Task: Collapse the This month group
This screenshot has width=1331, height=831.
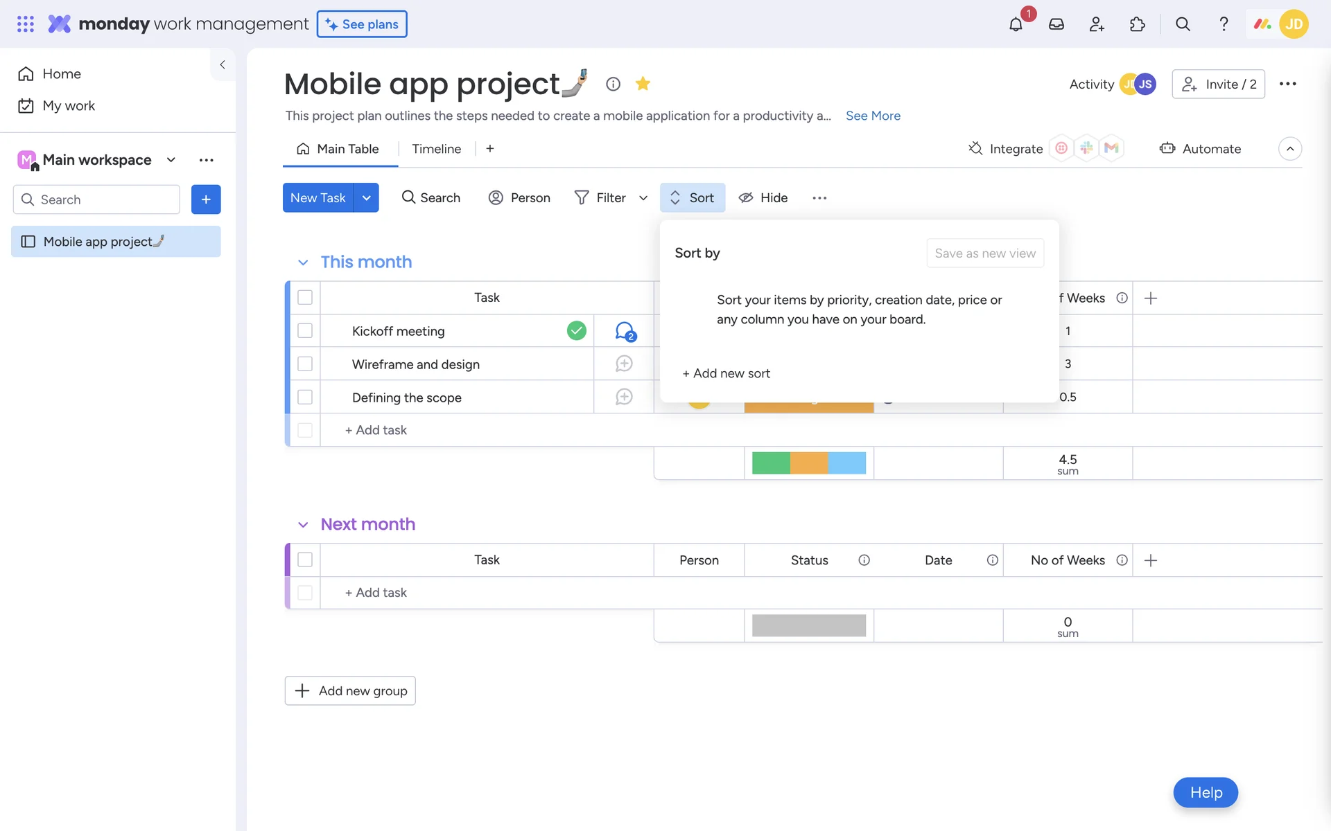Action: [x=303, y=262]
